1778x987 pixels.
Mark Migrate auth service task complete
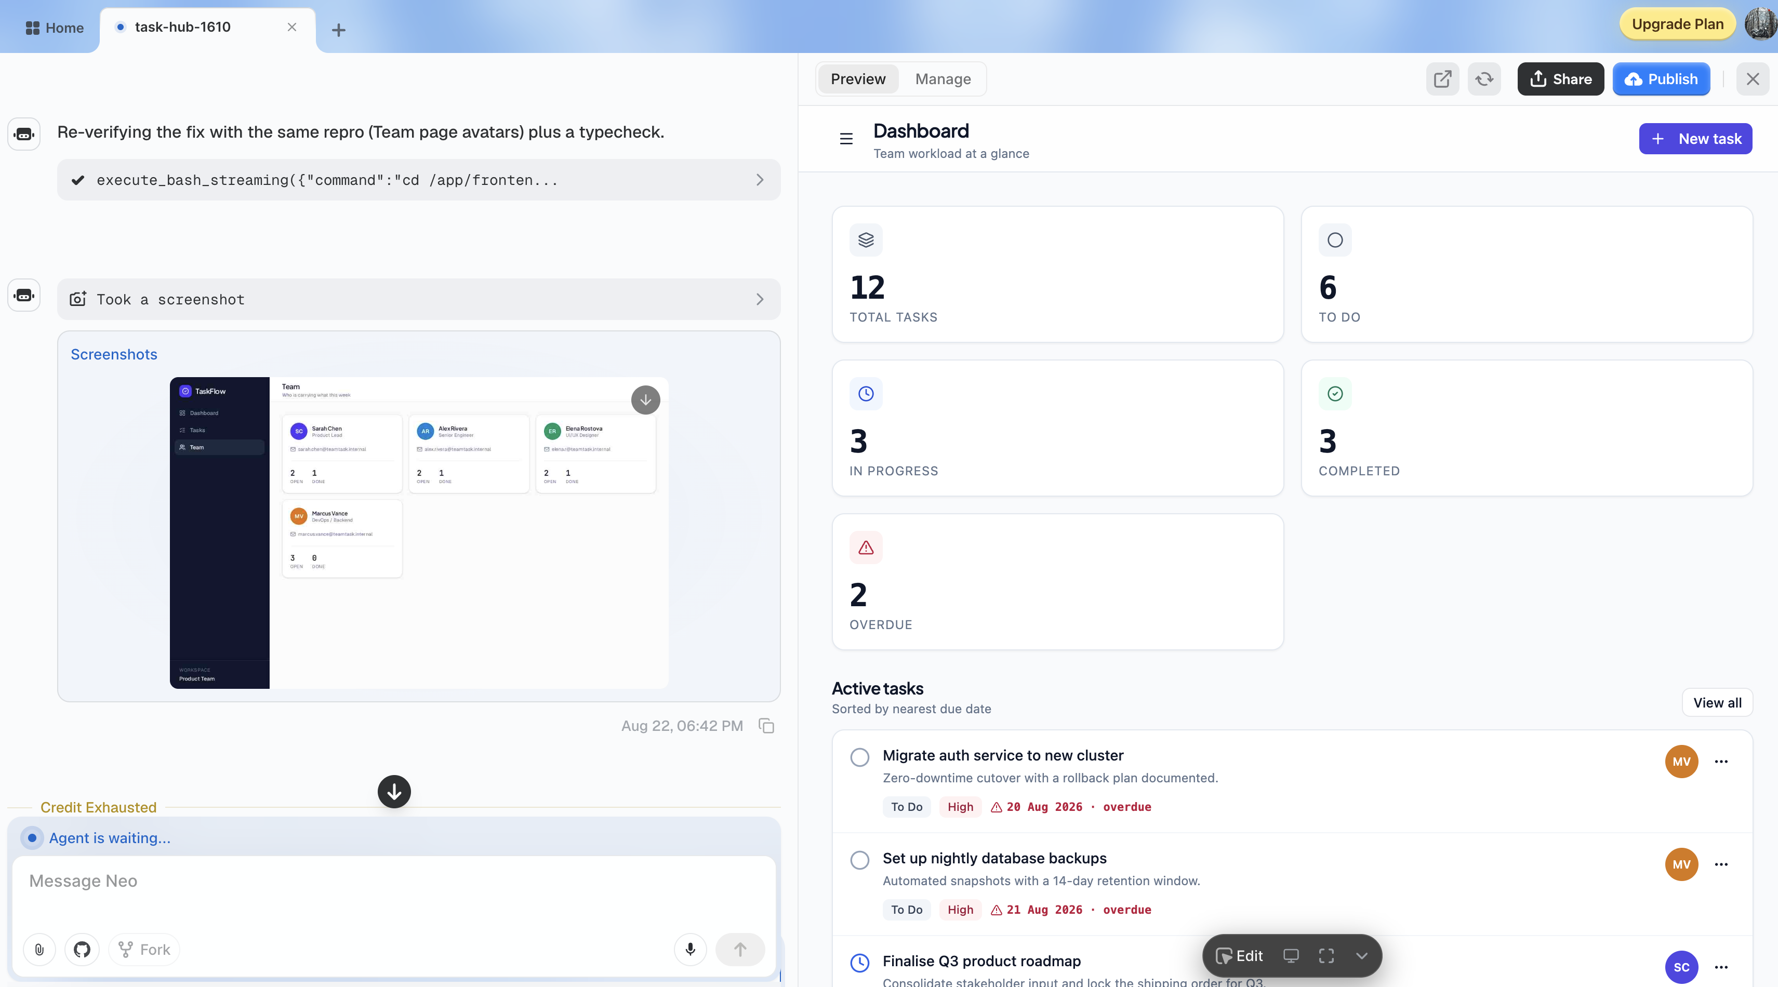click(860, 757)
